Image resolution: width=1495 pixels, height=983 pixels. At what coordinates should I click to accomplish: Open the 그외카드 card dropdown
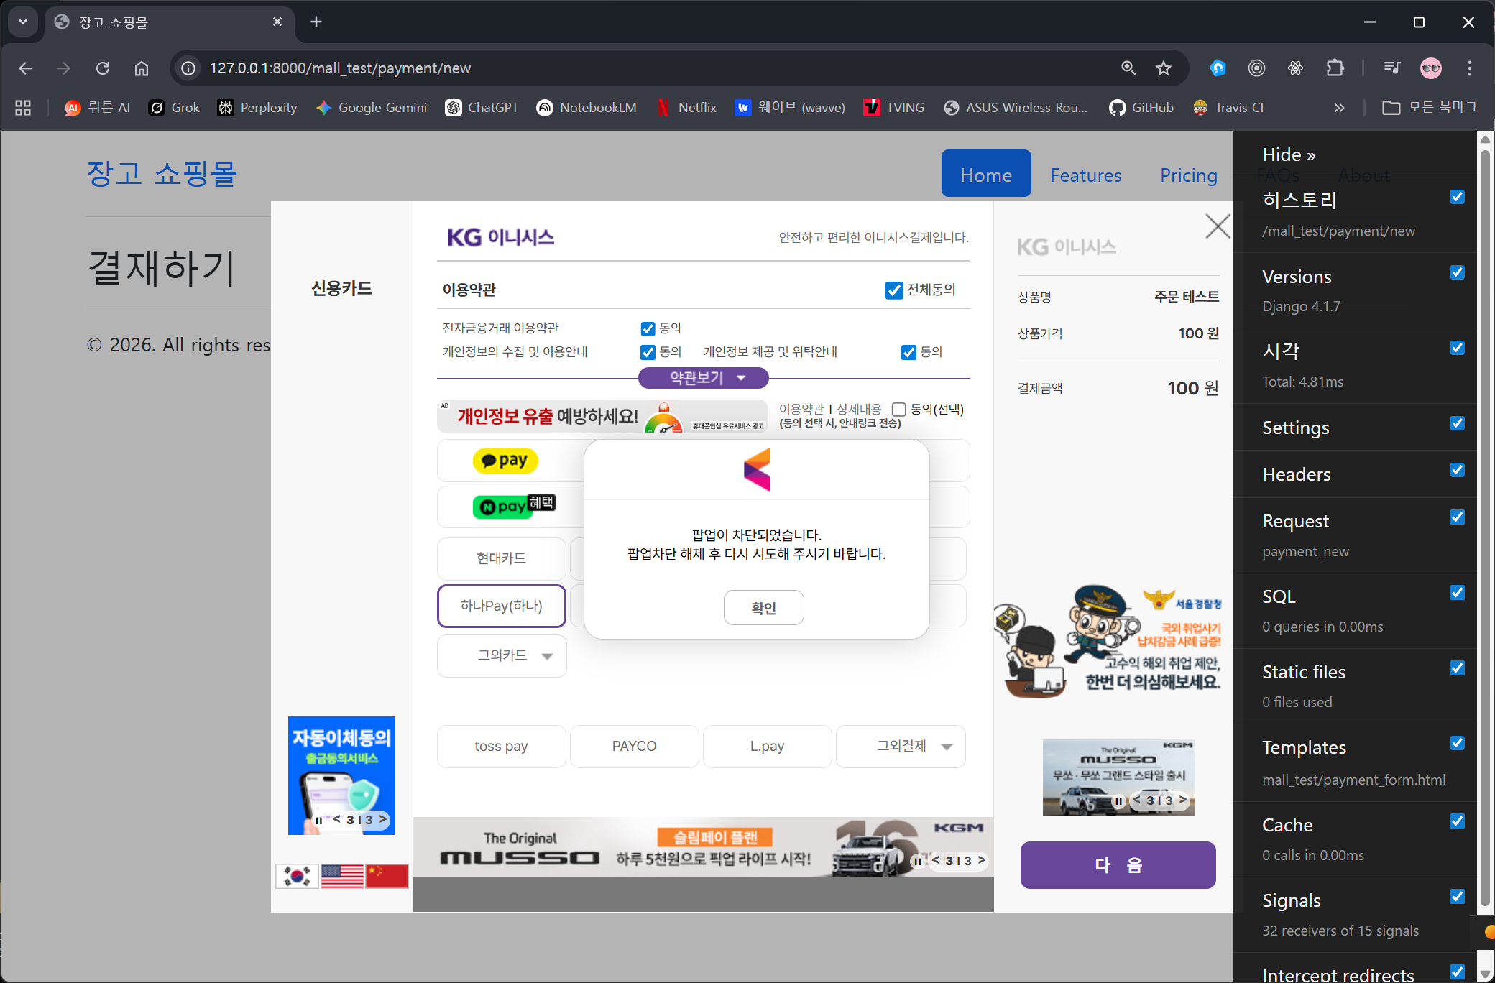tap(501, 655)
